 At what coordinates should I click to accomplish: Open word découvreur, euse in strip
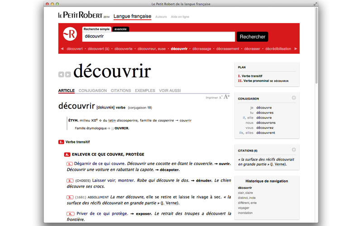click(x=152, y=49)
